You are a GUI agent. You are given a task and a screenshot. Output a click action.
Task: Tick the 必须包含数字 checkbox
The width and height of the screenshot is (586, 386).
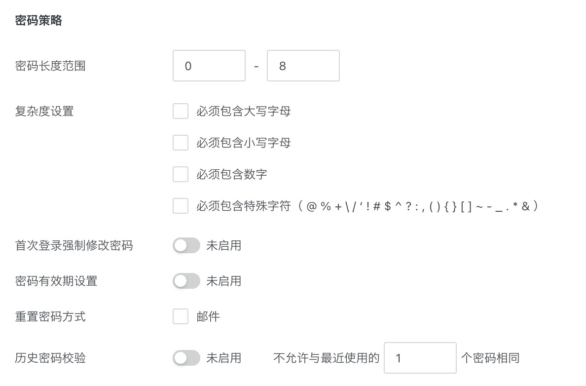click(181, 174)
